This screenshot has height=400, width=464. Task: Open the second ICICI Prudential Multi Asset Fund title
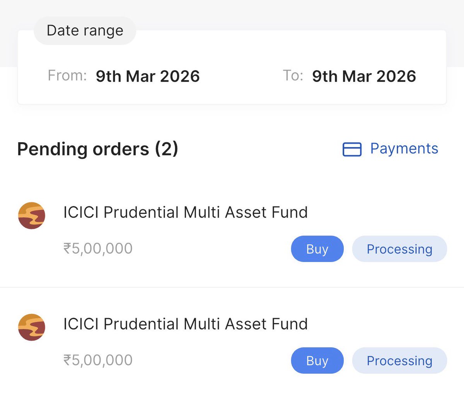[x=186, y=324]
